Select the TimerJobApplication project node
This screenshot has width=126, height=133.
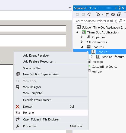(x=103, y=32)
